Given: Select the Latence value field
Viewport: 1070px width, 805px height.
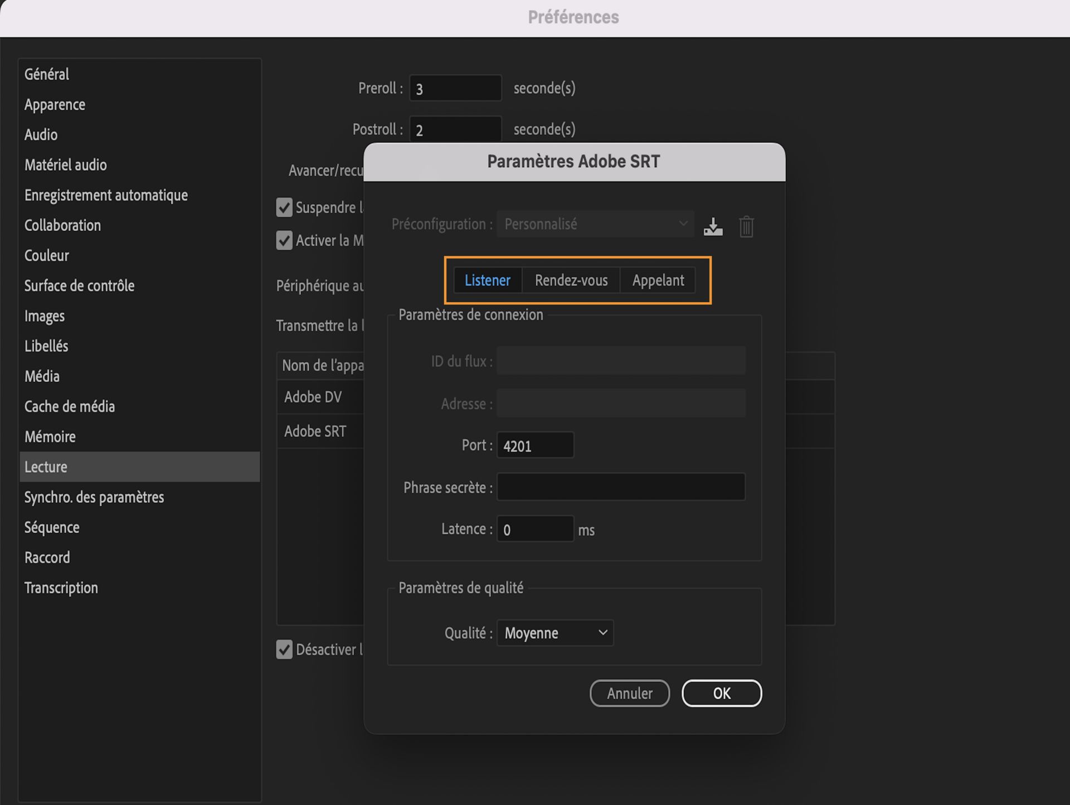Looking at the screenshot, I should click(534, 528).
